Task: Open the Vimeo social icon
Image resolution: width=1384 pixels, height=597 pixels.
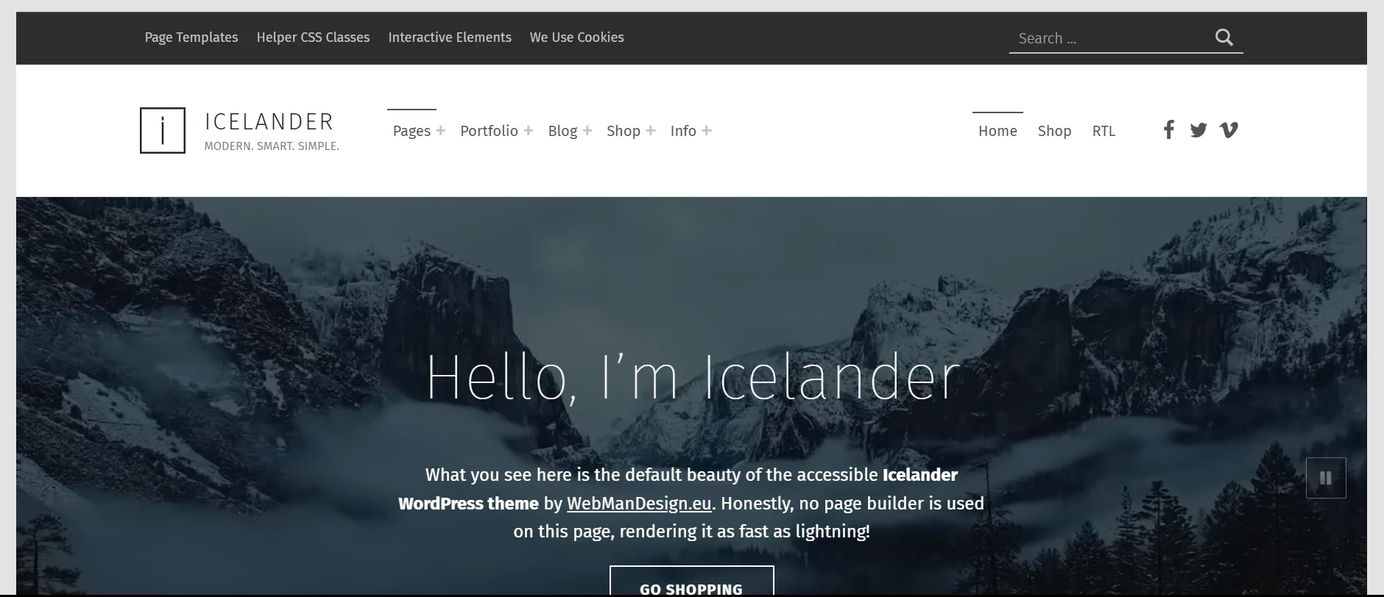Action: click(x=1229, y=130)
